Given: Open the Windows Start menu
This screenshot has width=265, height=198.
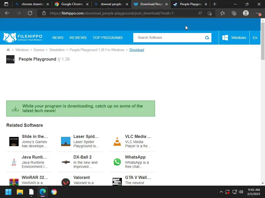Looking at the screenshot, I should (x=8, y=192).
